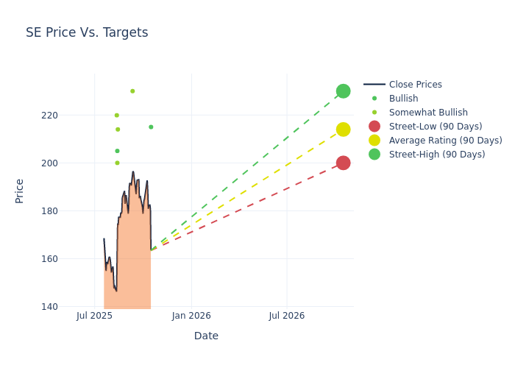The width and height of the screenshot is (515, 368).
Task: Click the large green Street-High marker on the chart
Action: click(343, 91)
